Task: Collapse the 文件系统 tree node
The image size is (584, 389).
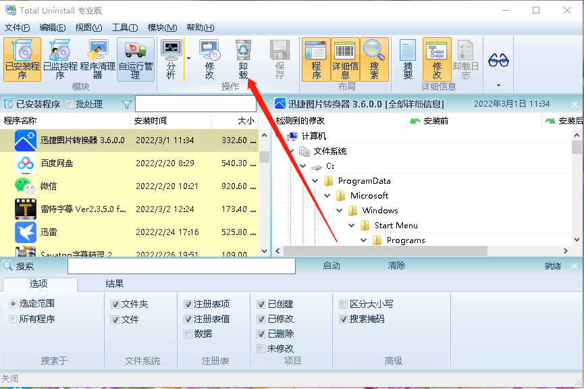Action: coord(292,151)
